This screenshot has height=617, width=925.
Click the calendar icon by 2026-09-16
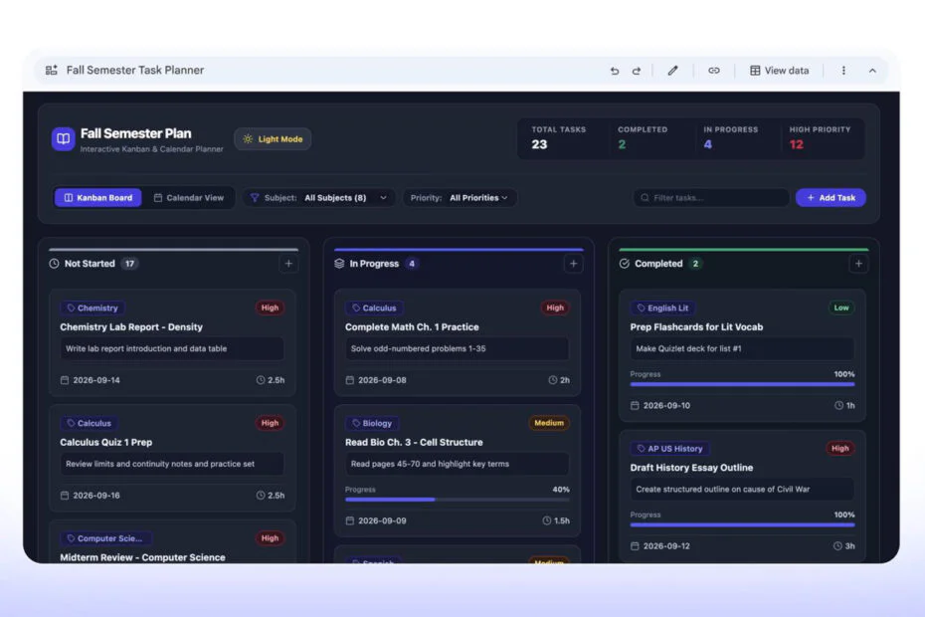(x=65, y=496)
